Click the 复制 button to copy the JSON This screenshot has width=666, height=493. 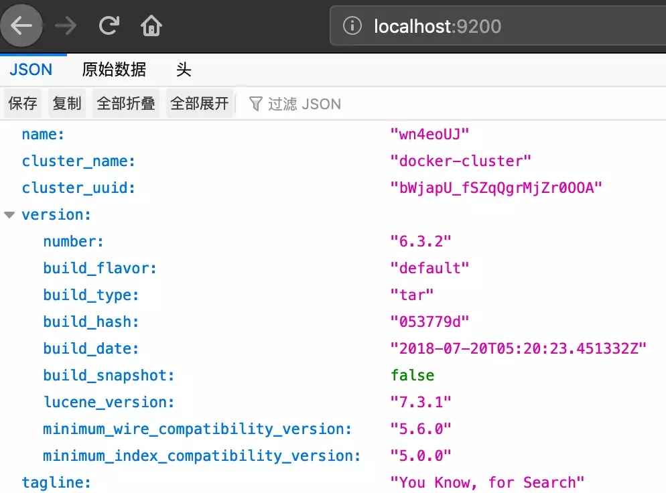click(66, 103)
